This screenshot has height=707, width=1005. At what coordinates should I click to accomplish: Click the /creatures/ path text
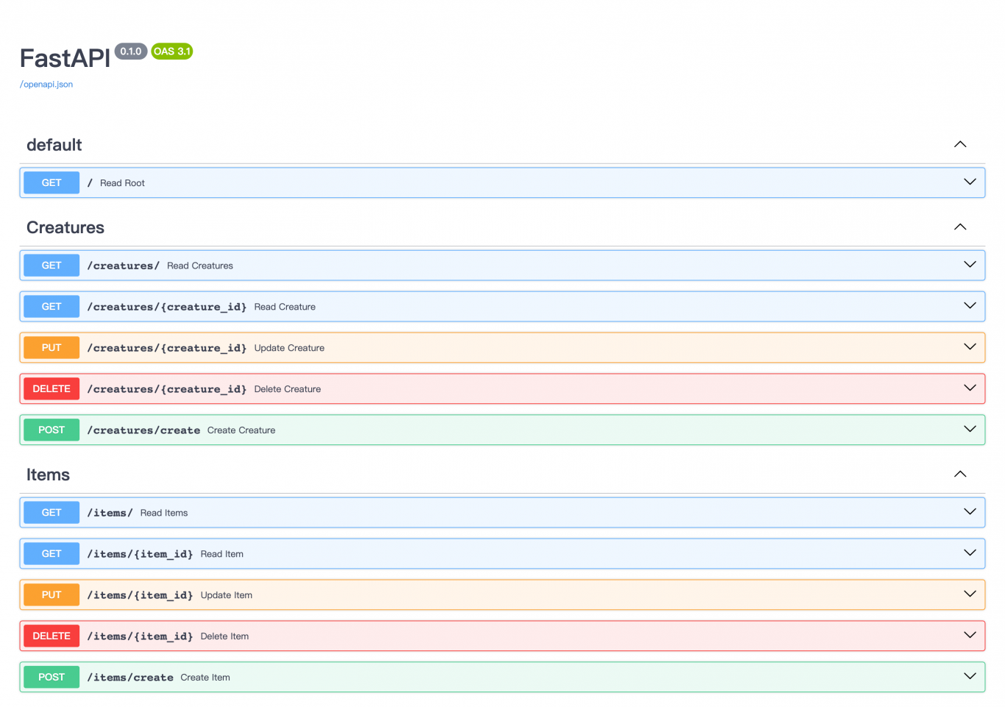click(123, 266)
